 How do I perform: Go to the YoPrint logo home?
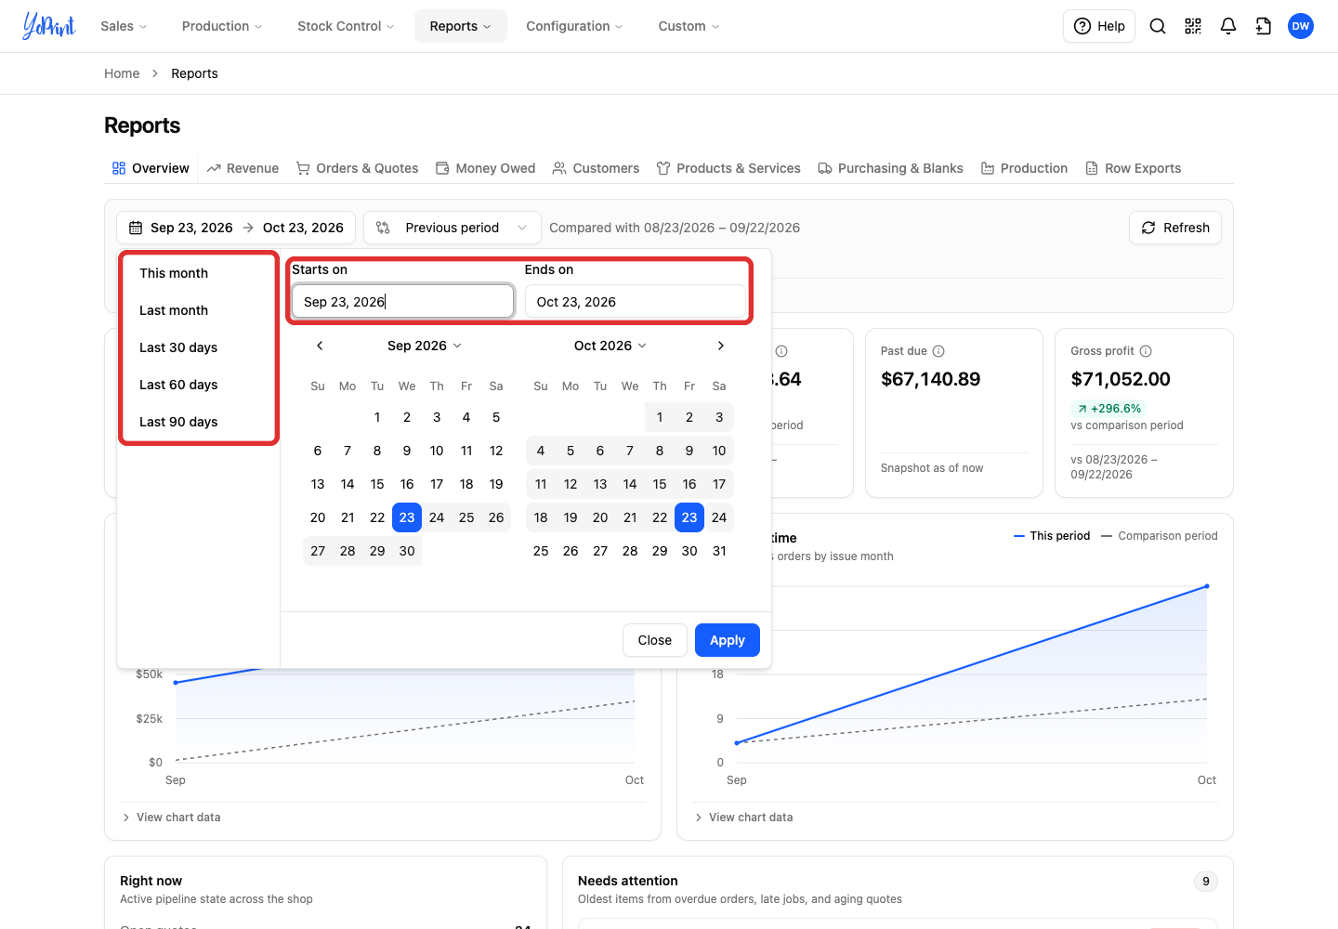[49, 26]
